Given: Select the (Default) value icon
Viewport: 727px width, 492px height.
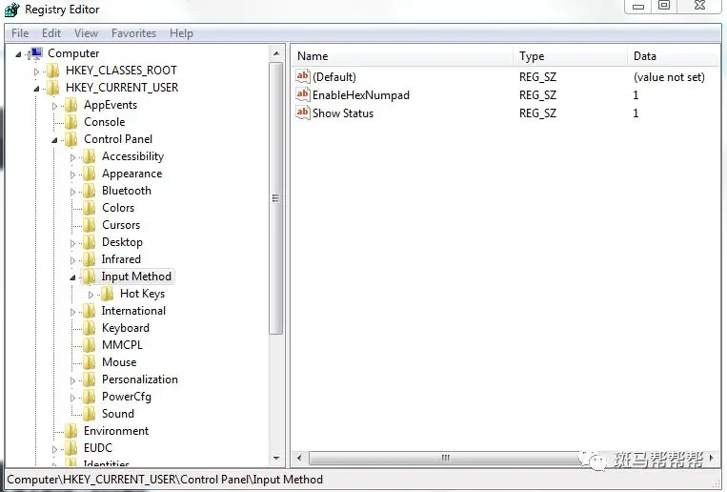Looking at the screenshot, I should [x=303, y=77].
